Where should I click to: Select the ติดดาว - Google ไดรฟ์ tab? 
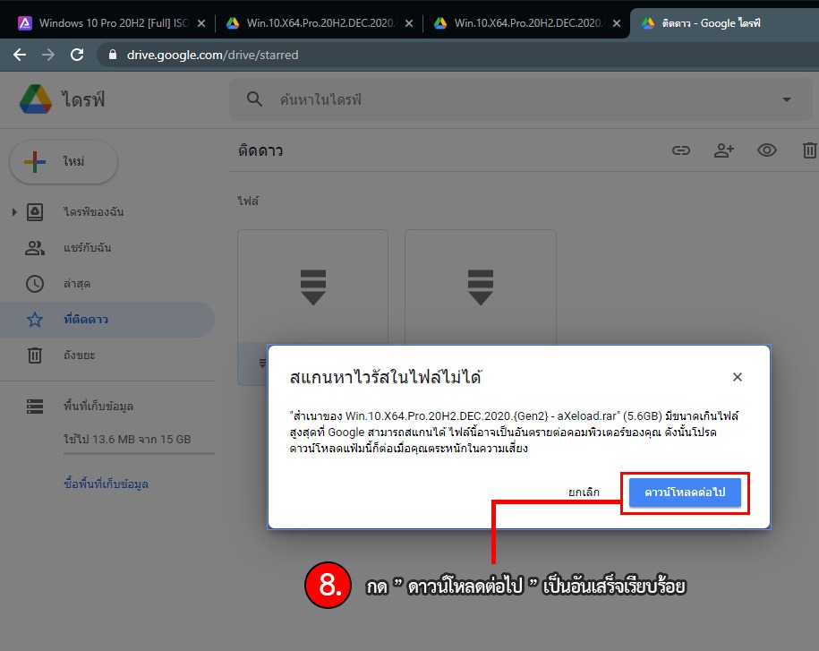724,24
